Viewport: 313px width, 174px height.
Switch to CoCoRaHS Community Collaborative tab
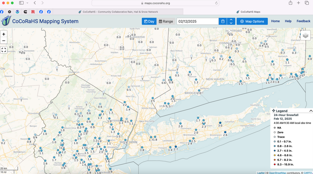tap(118, 12)
